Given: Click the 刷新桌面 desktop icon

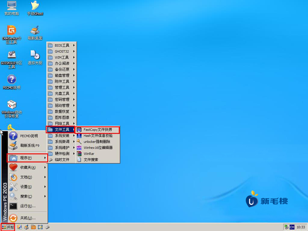Looking at the screenshot, I should point(35,33).
